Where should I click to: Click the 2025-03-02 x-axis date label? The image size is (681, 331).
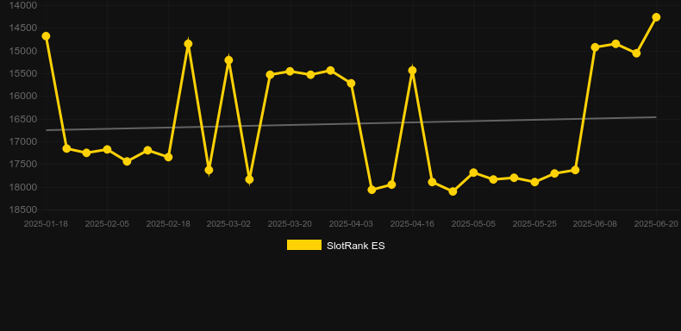(229, 224)
